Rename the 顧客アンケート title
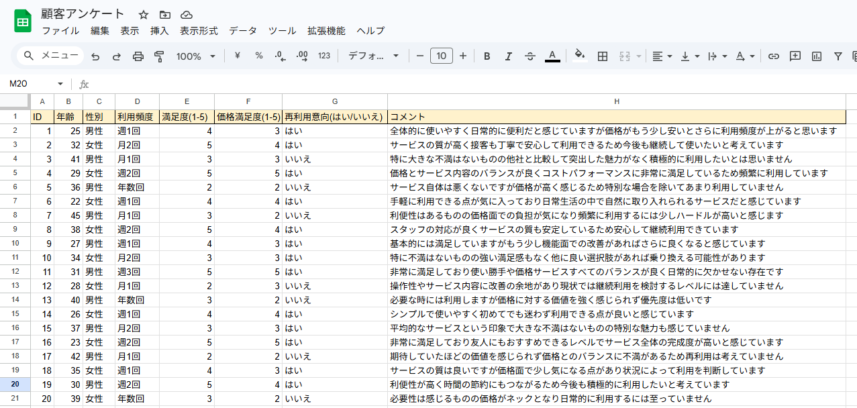 tap(83, 14)
